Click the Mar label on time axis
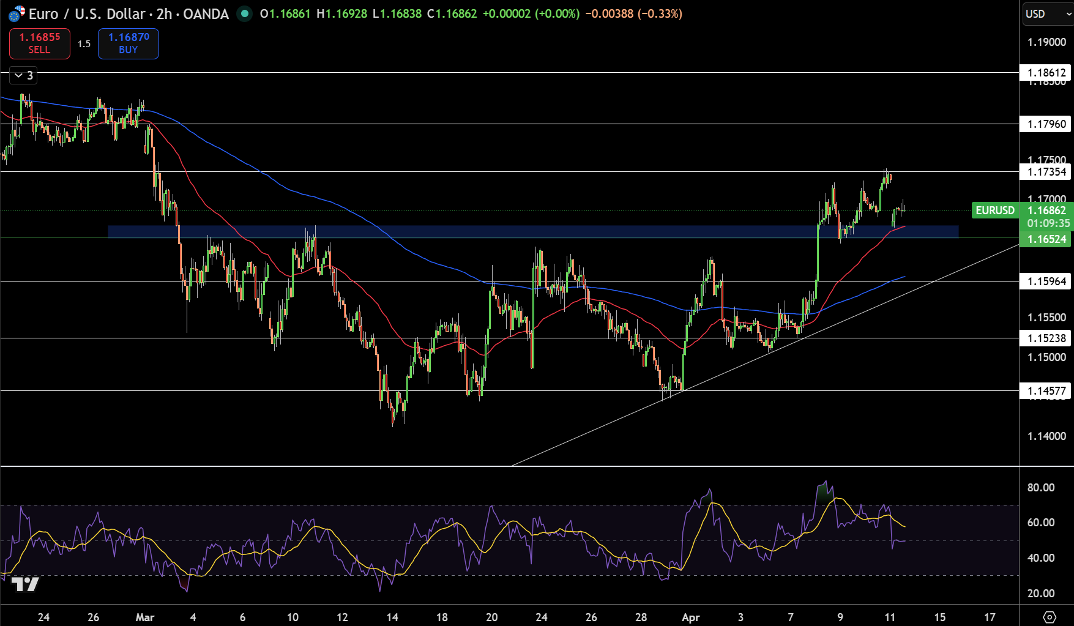 (145, 617)
